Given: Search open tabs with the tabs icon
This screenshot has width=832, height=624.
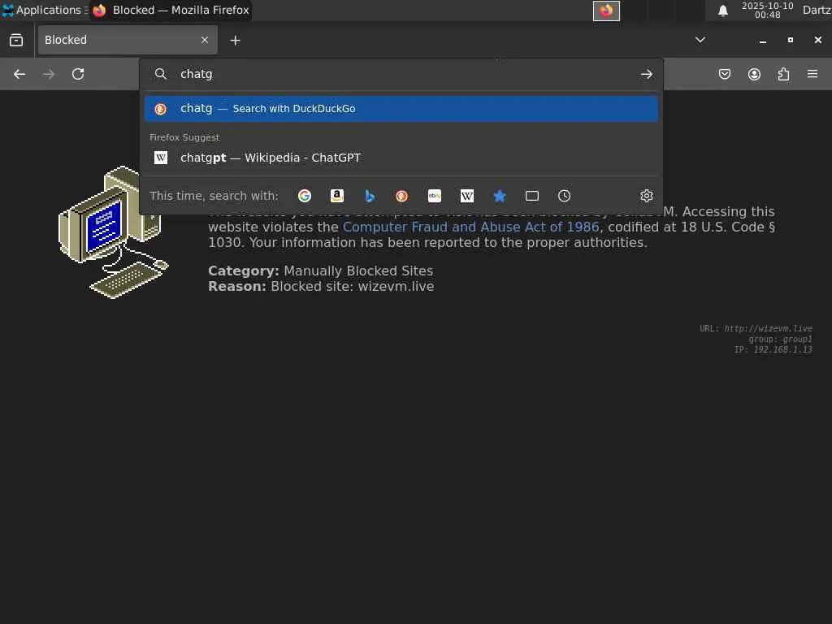Looking at the screenshot, I should pyautogui.click(x=531, y=196).
